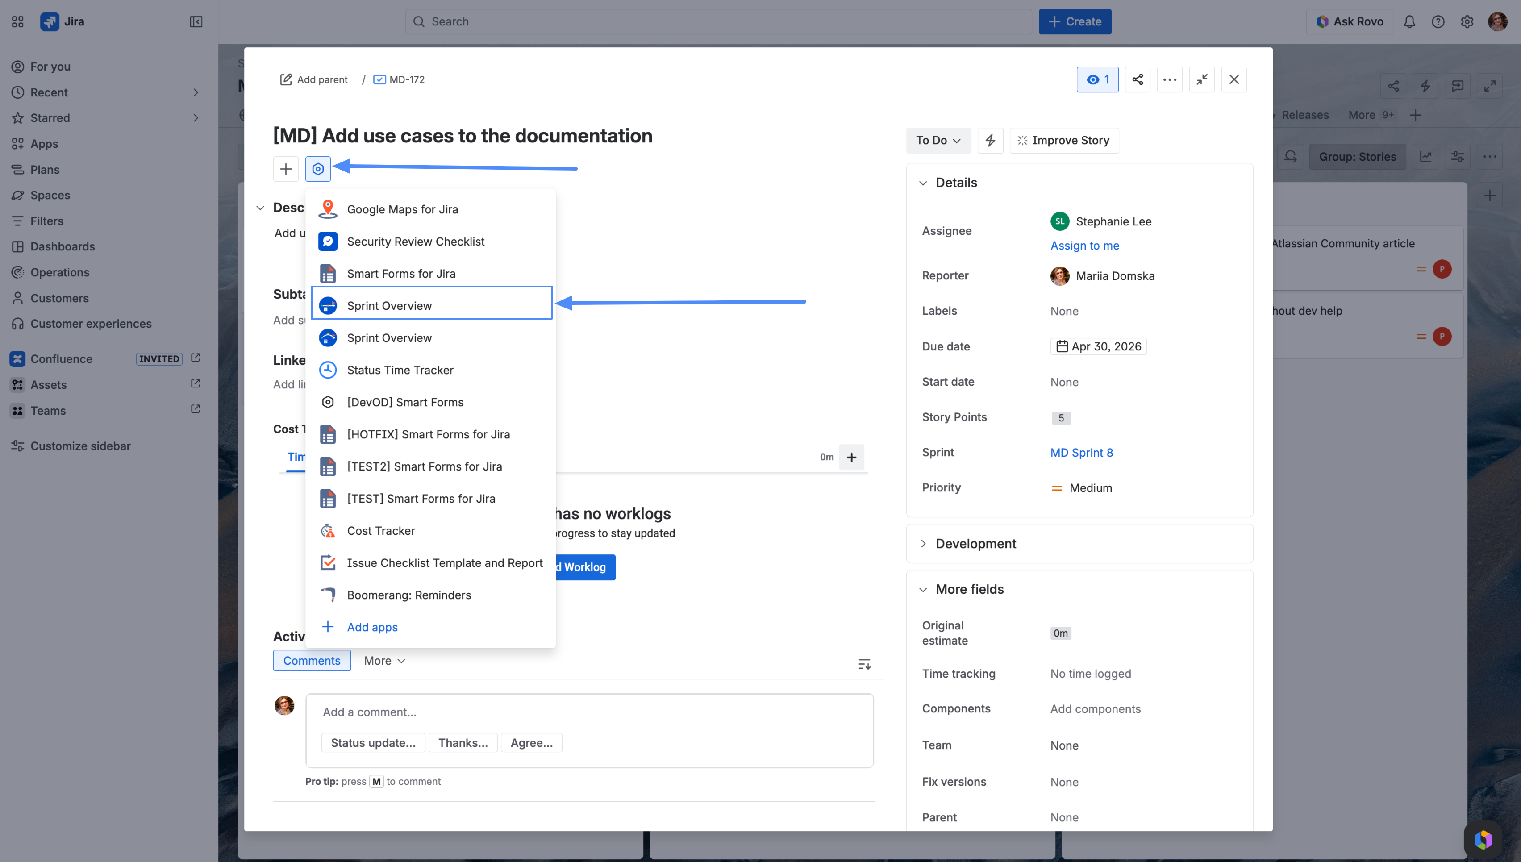Open the apps icon under the title
This screenshot has width=1521, height=862.
(x=318, y=169)
